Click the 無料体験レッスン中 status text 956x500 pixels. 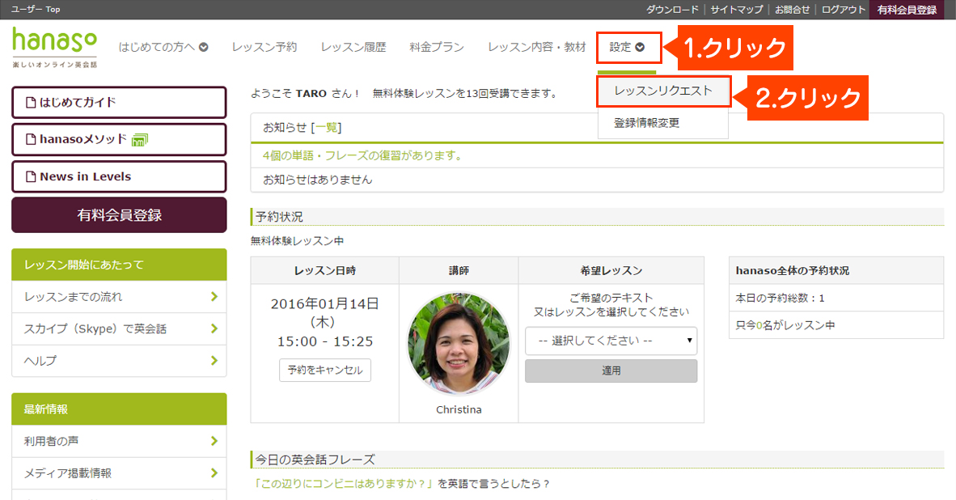[297, 241]
